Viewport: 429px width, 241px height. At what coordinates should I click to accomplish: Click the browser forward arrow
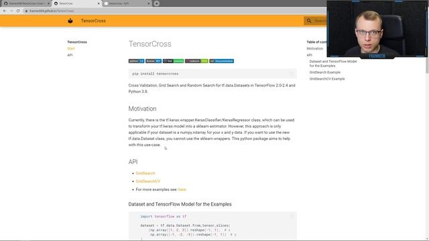11,11
